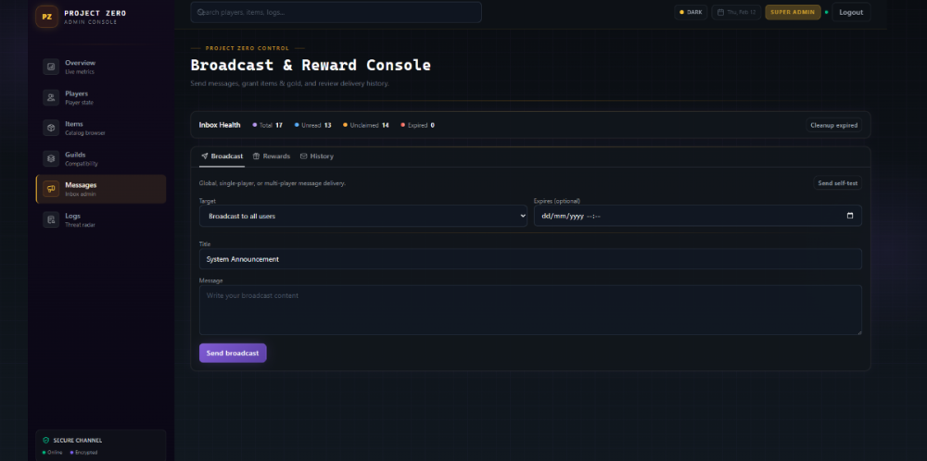Expand the Target dropdown
Viewport: 927px width, 461px height.
pos(362,216)
